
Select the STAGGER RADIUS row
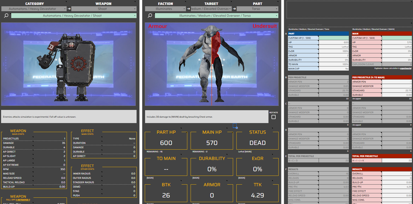pos(104,182)
